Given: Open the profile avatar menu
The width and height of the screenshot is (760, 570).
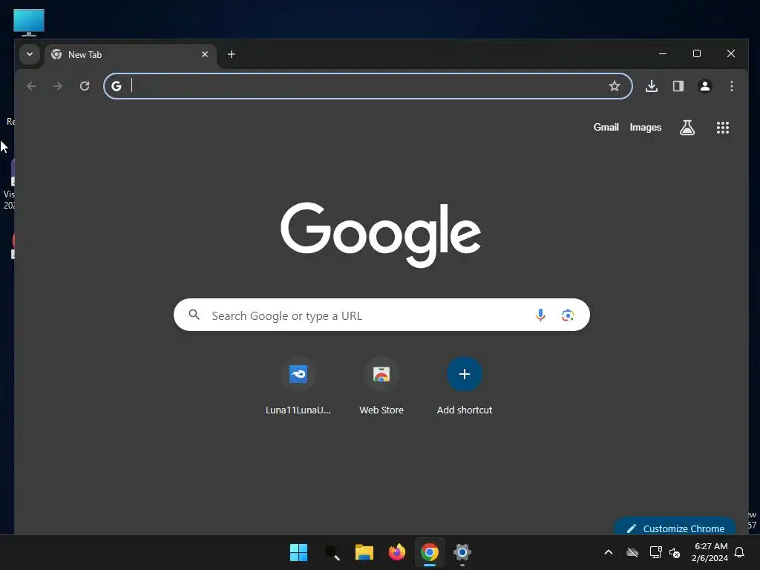Looking at the screenshot, I should (705, 86).
